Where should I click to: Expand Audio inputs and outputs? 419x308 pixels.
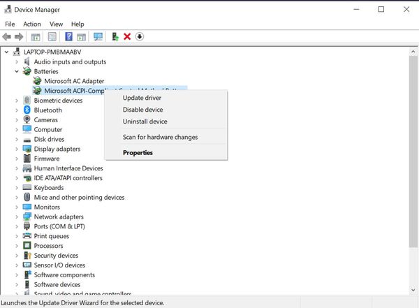coord(17,61)
